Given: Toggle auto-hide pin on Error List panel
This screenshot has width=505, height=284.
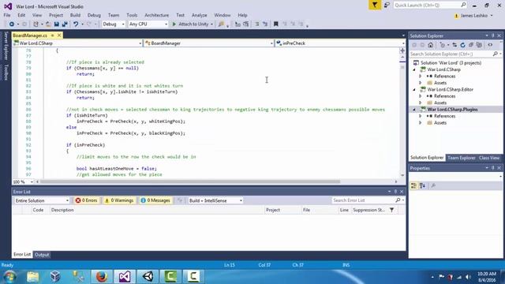Looking at the screenshot, I should coord(395,192).
